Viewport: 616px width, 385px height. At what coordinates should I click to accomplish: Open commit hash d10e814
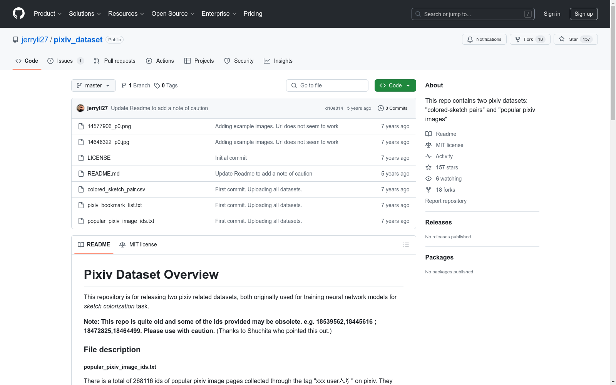tap(334, 108)
